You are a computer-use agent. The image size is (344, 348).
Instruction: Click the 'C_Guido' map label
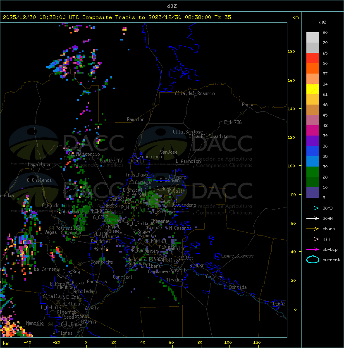pyautogui.click(x=50, y=205)
